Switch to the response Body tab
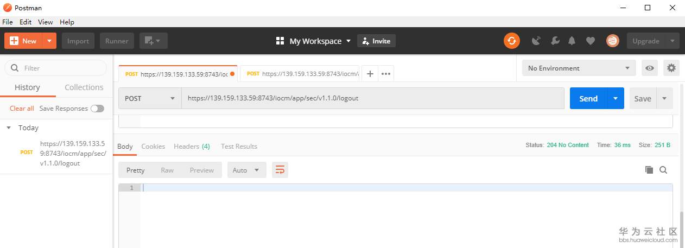The width and height of the screenshot is (685, 248). click(125, 147)
